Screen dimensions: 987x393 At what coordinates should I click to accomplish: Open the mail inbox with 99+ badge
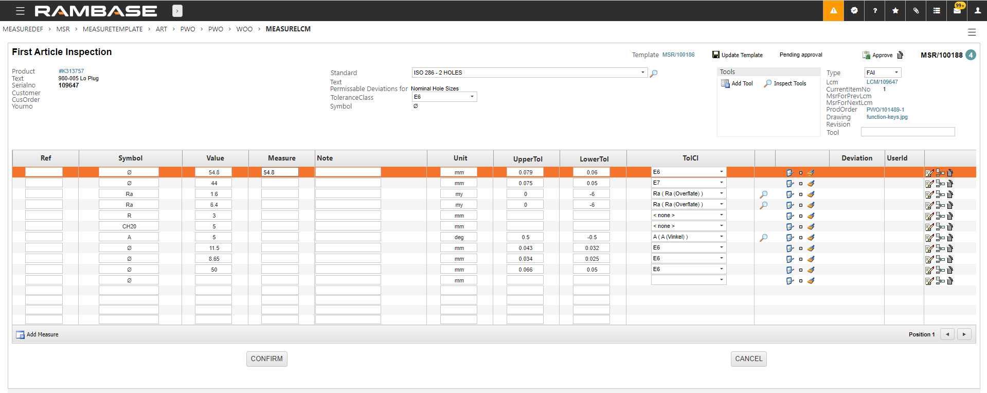[x=957, y=11]
